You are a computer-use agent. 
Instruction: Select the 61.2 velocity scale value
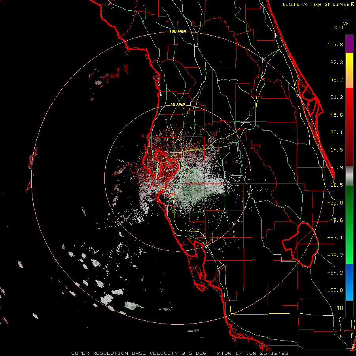point(337,97)
